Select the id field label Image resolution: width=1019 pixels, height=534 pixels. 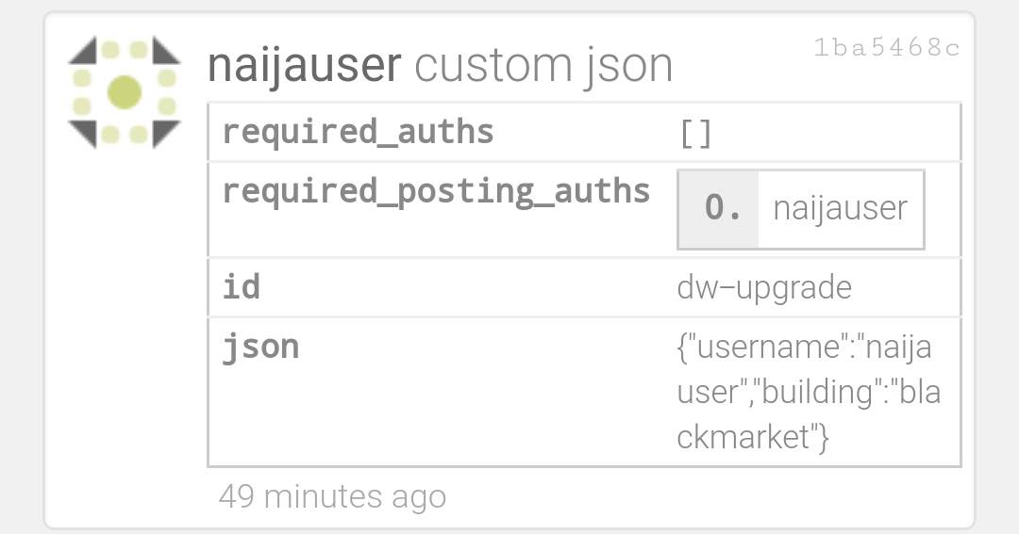coord(242,286)
